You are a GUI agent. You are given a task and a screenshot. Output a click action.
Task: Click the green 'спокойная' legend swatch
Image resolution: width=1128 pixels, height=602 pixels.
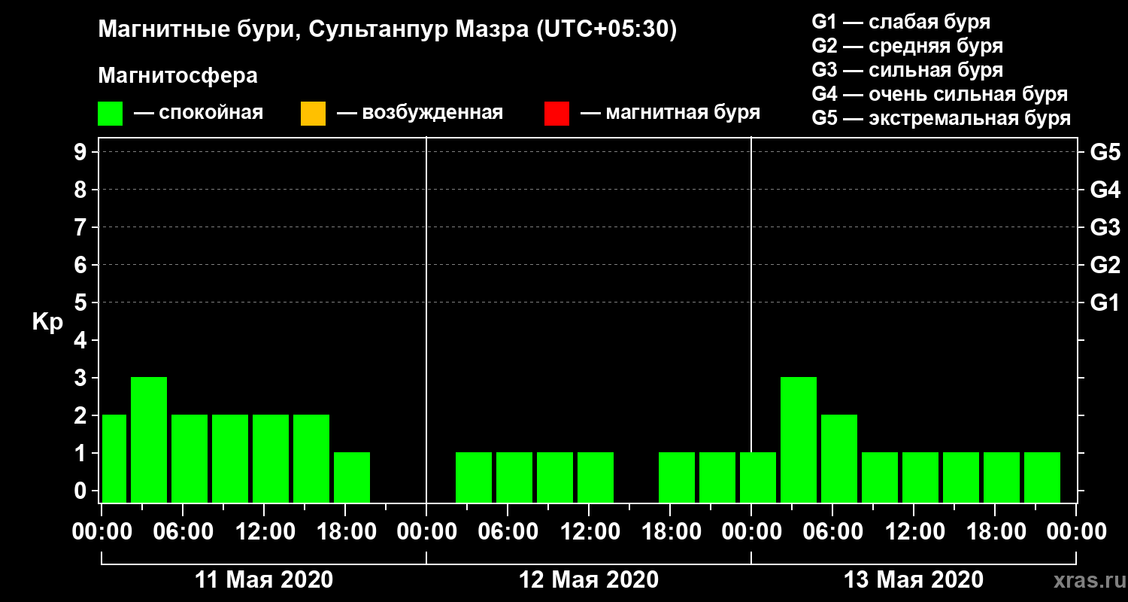[x=111, y=114]
